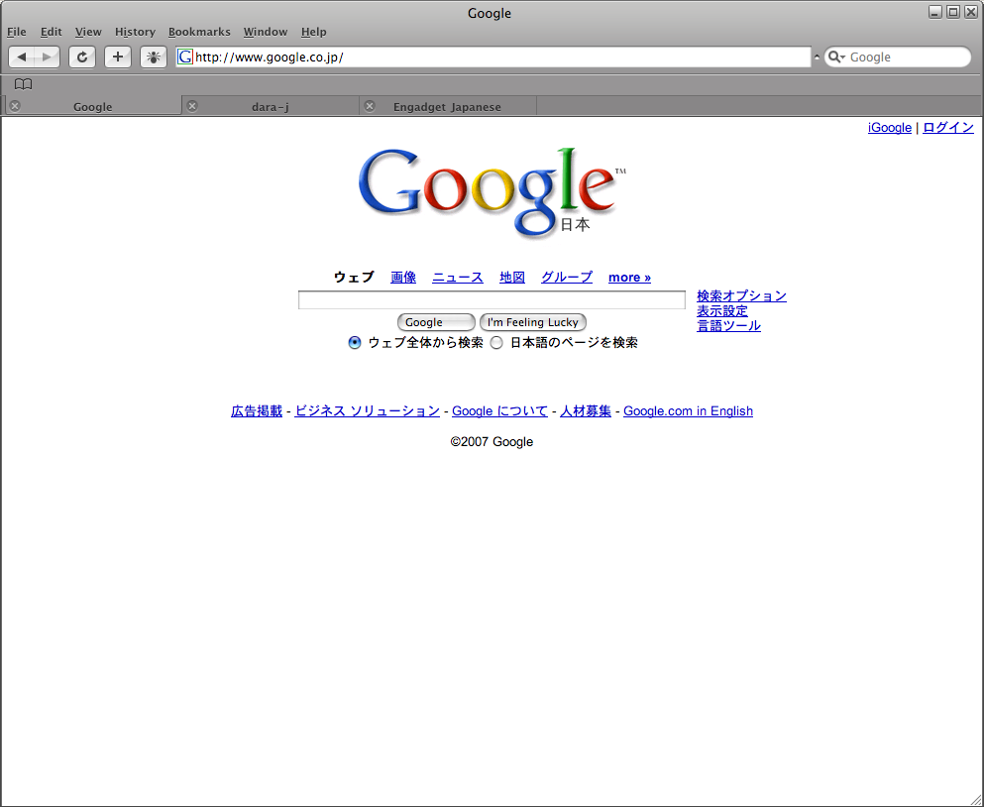
Task: Open 言語ツール link
Action: tap(728, 326)
